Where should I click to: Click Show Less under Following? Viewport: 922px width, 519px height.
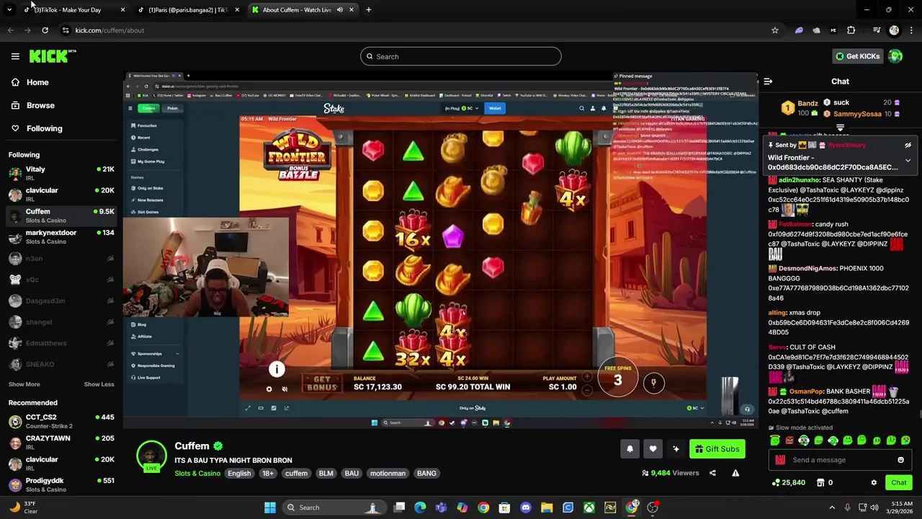[x=99, y=384]
